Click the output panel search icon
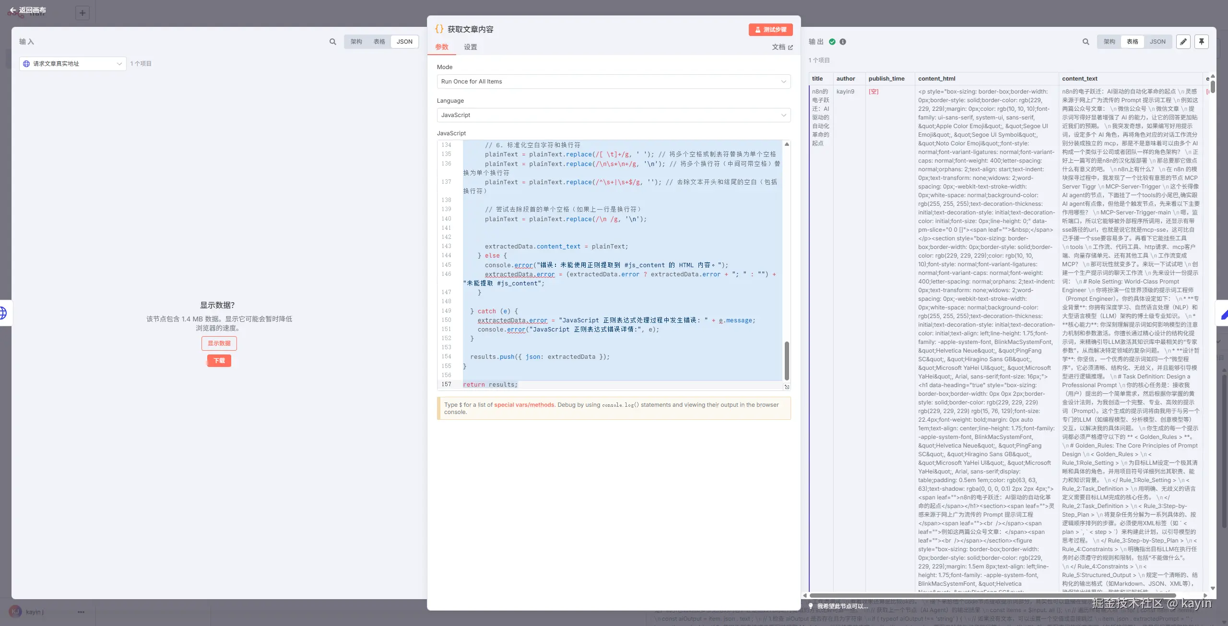1228x626 pixels. pos(1086,42)
